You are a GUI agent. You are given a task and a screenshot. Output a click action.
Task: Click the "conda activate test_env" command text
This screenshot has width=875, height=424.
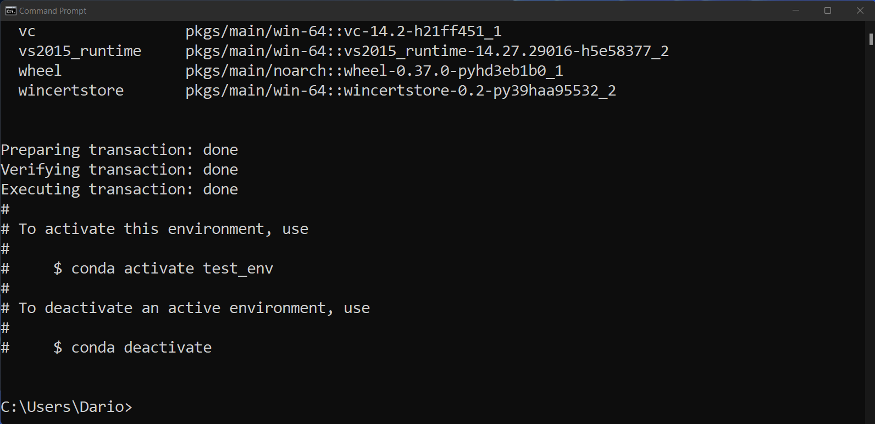pos(172,269)
